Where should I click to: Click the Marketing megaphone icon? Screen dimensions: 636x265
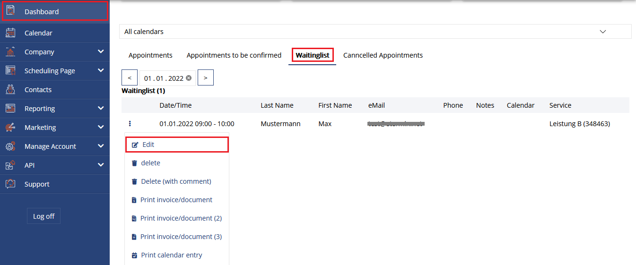10,127
